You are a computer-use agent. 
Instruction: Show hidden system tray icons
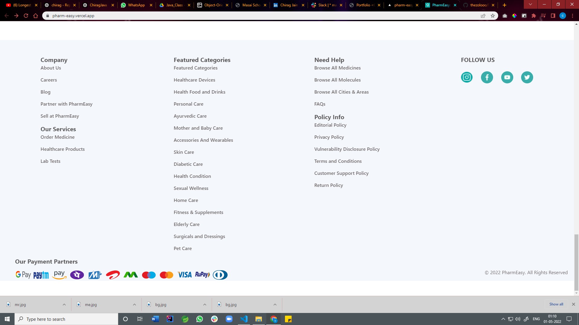click(x=503, y=319)
